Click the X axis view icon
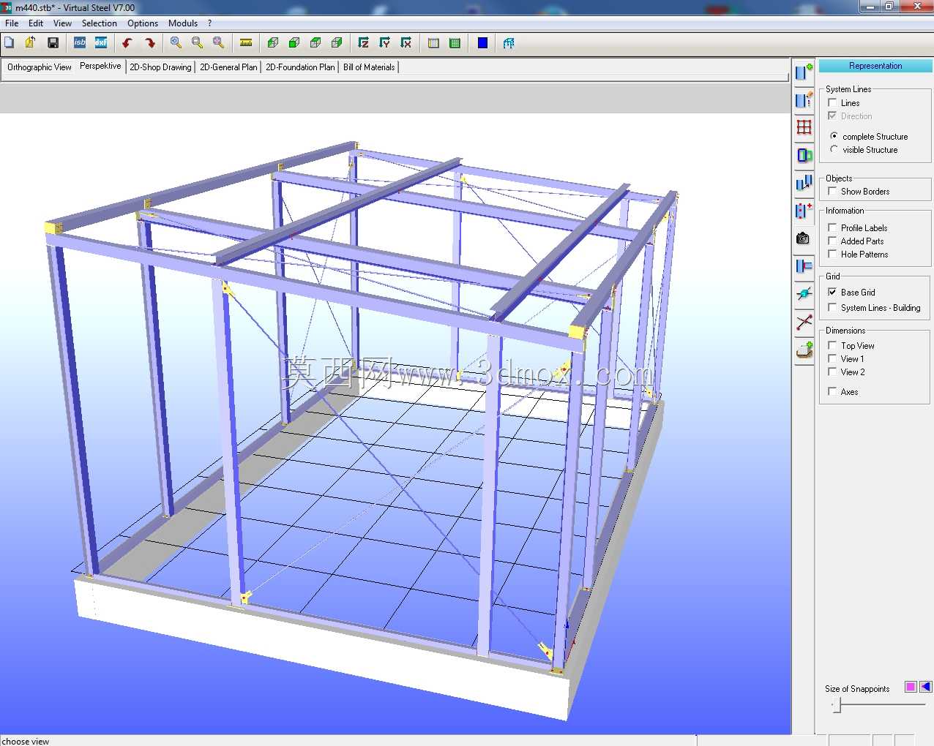The width and height of the screenshot is (934, 746). (406, 43)
